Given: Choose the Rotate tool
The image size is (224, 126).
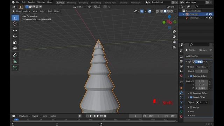Looking at the screenshot, I should click(x=15, y=36).
